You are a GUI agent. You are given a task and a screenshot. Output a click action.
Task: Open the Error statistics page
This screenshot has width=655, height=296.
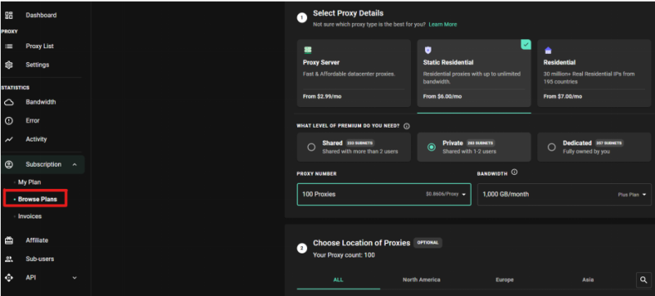[33, 120]
